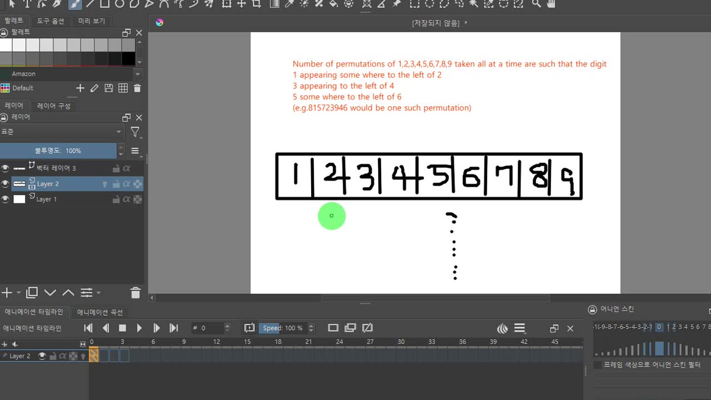
Task: Select the move tool
Action: pyautogui.click(x=241, y=4)
